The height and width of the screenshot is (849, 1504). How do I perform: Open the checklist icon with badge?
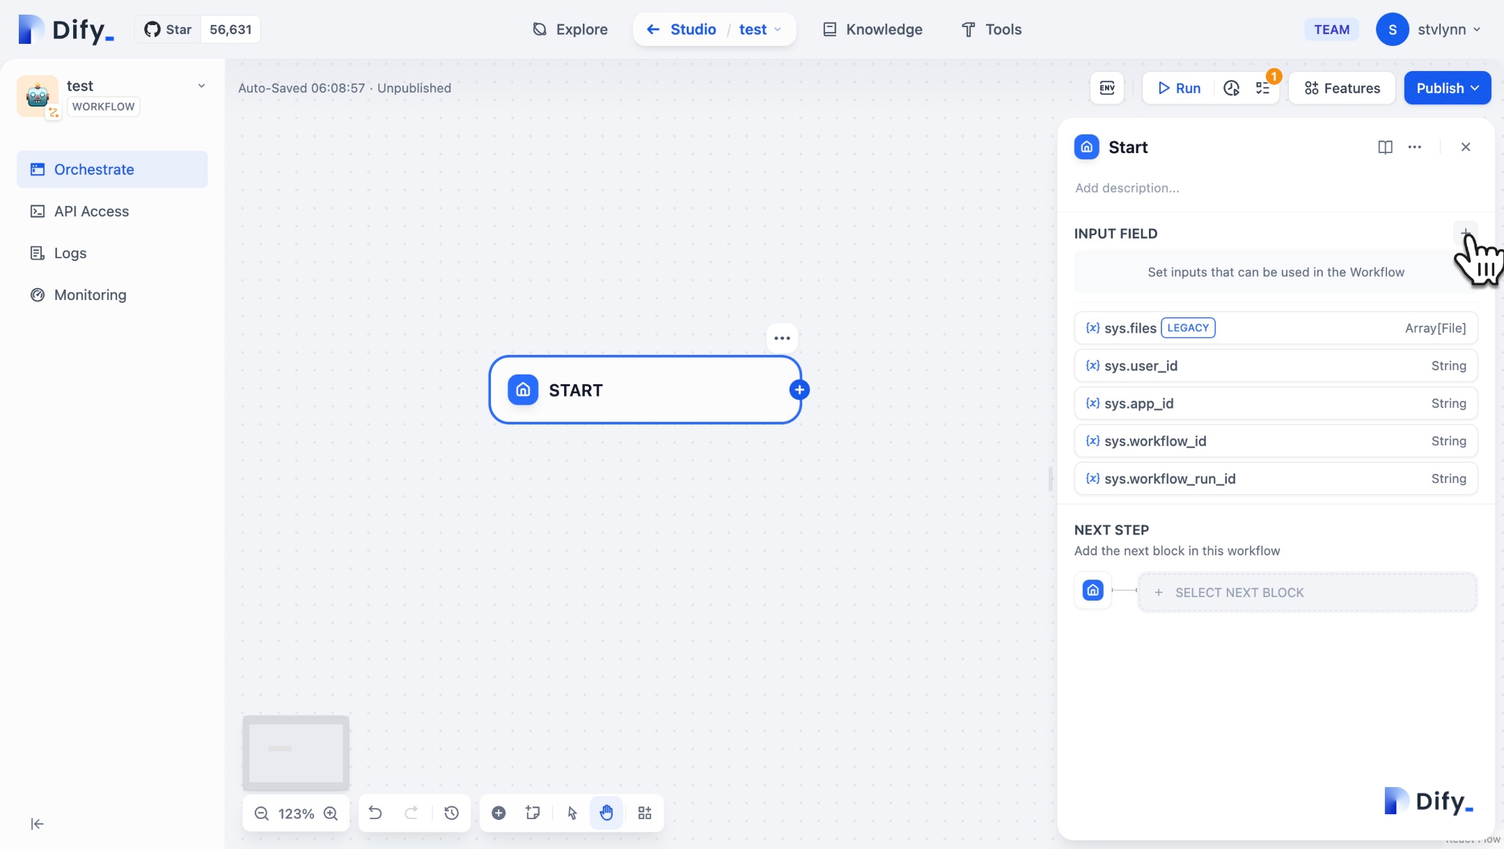(1263, 88)
